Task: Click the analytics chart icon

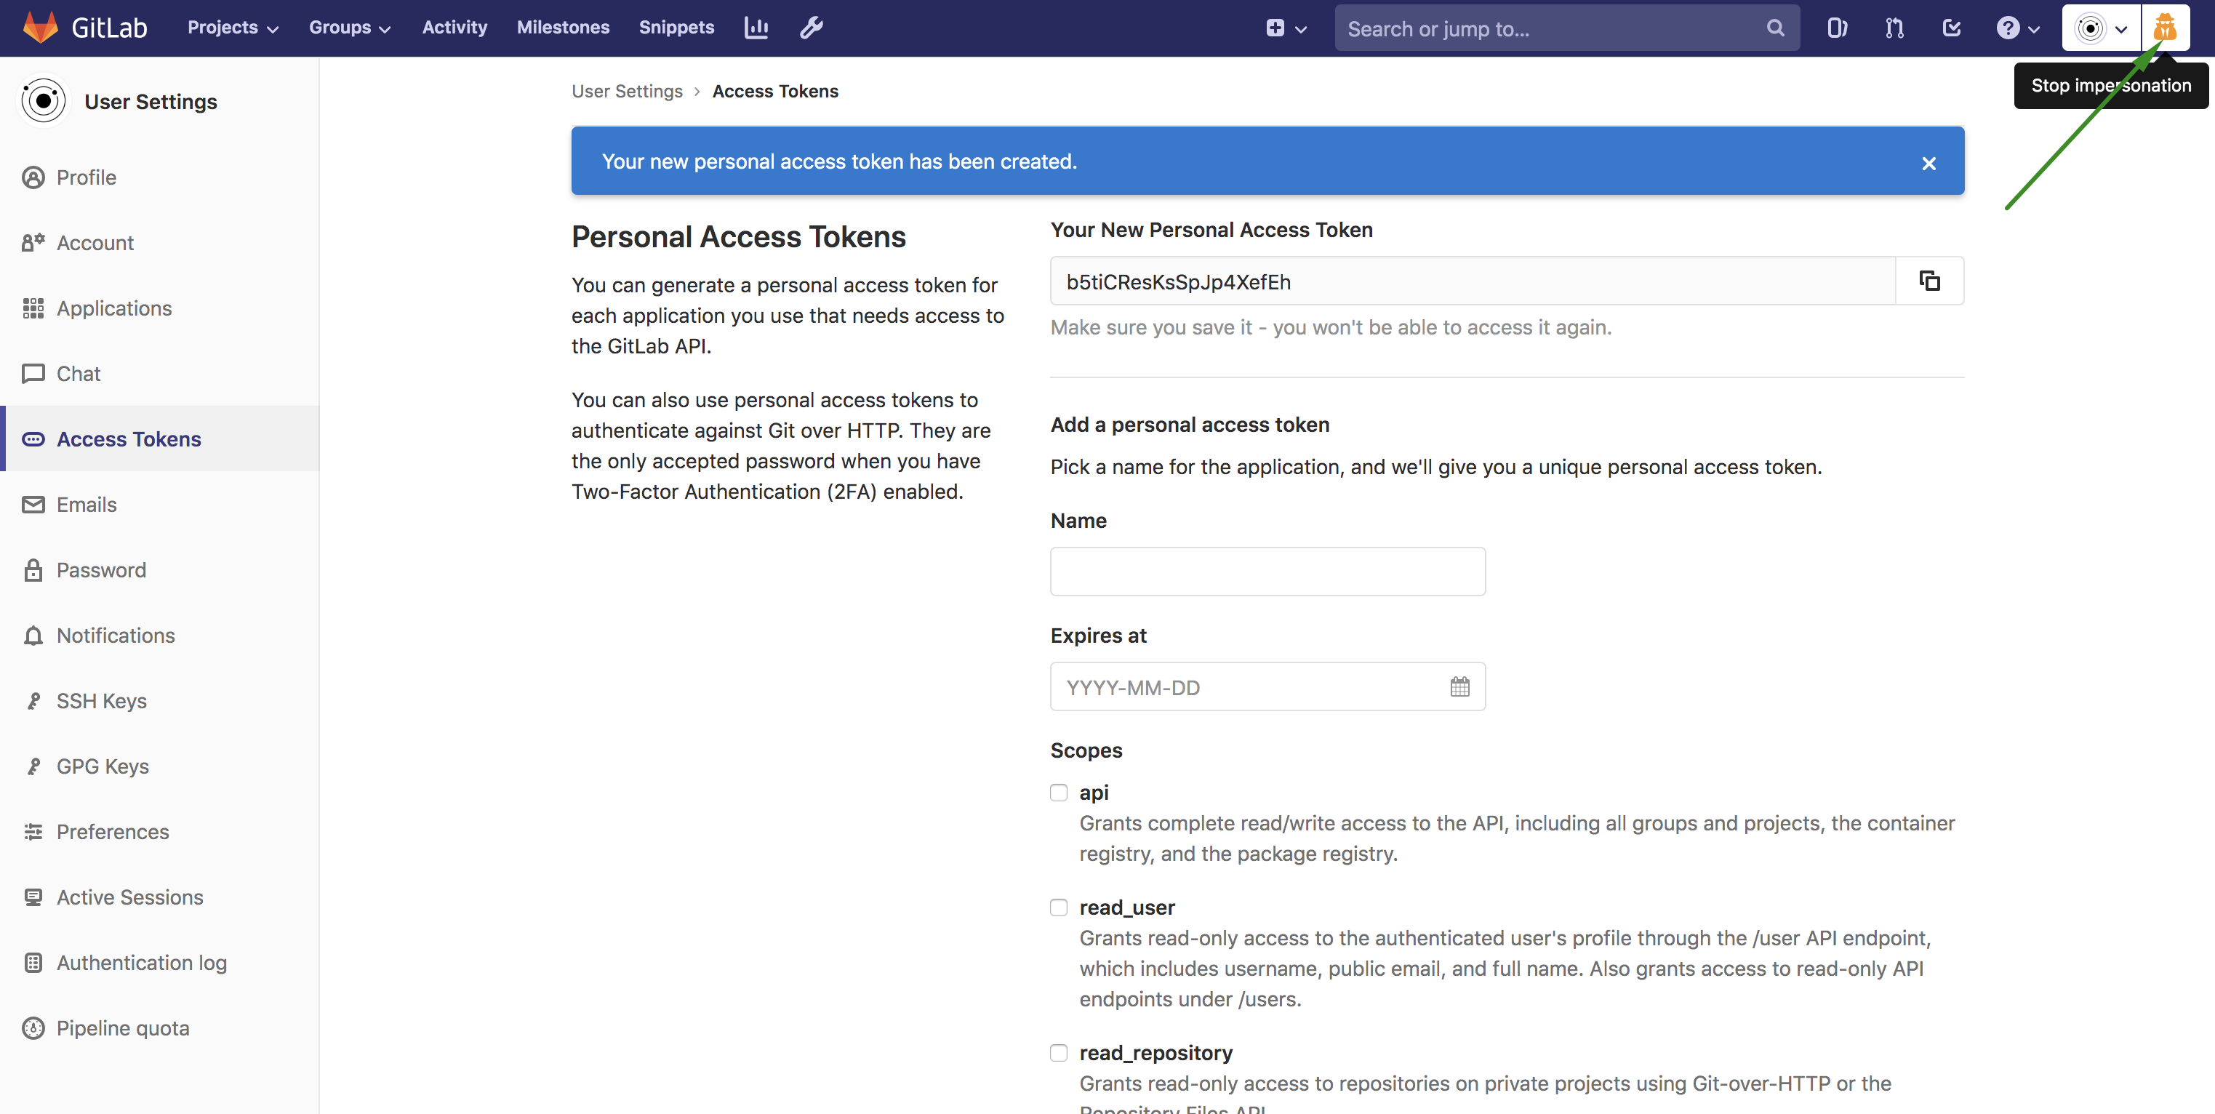Action: tap(756, 27)
